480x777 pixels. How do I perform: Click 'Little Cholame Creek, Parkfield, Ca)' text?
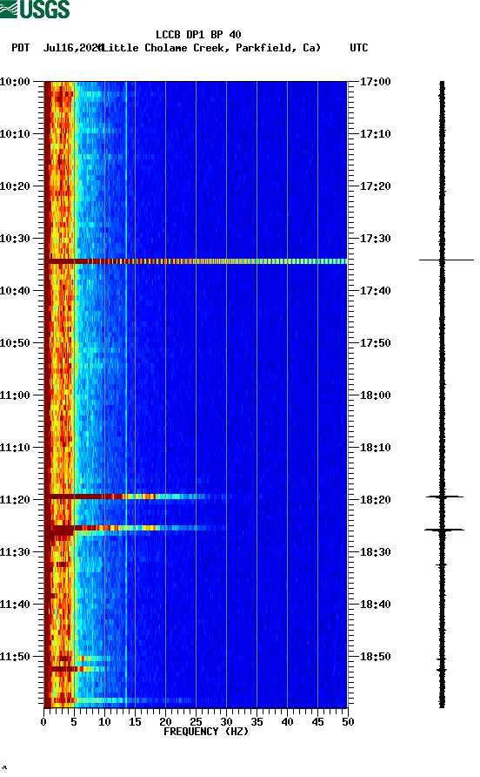(x=210, y=48)
